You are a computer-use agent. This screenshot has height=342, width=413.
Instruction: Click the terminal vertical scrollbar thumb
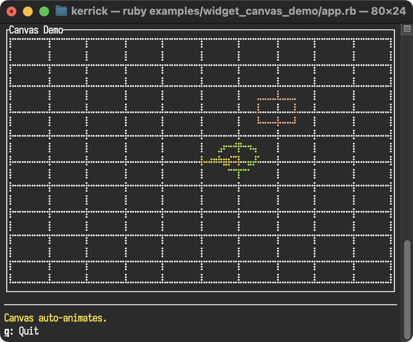[407, 290]
